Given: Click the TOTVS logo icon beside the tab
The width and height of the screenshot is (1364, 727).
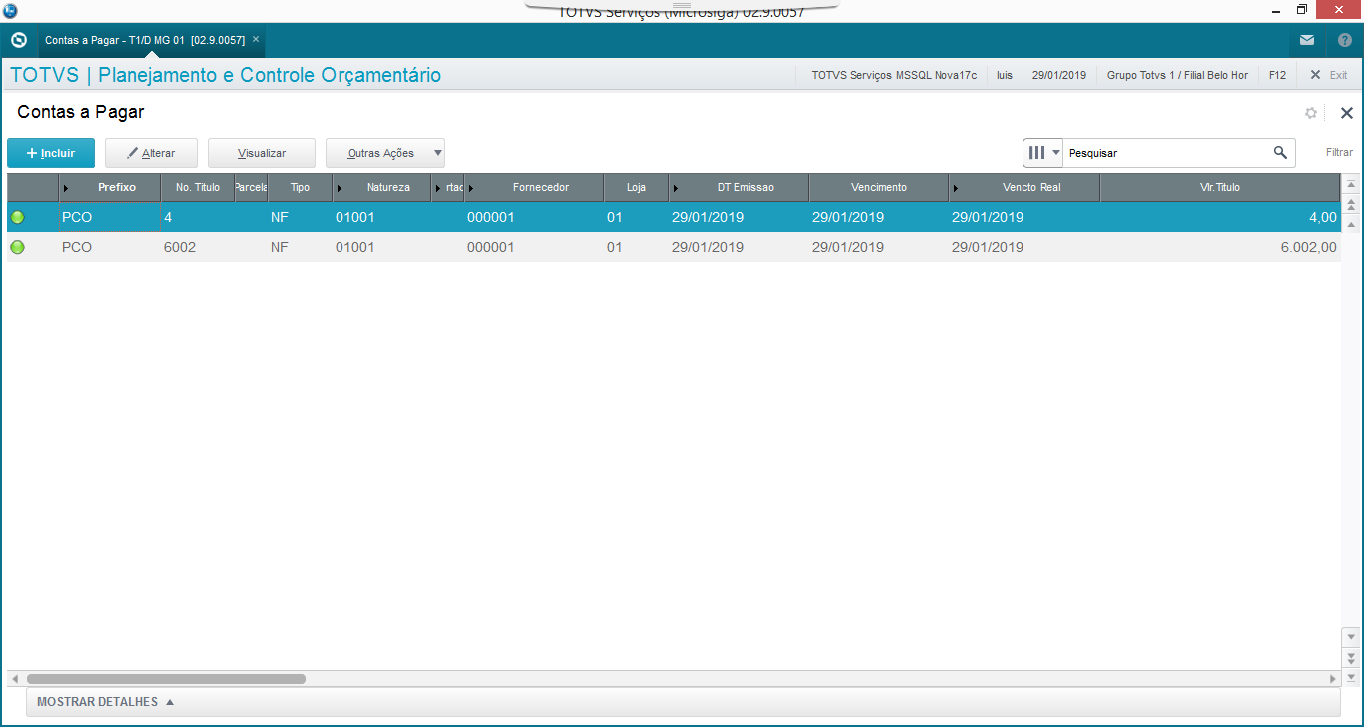Looking at the screenshot, I should coord(18,40).
